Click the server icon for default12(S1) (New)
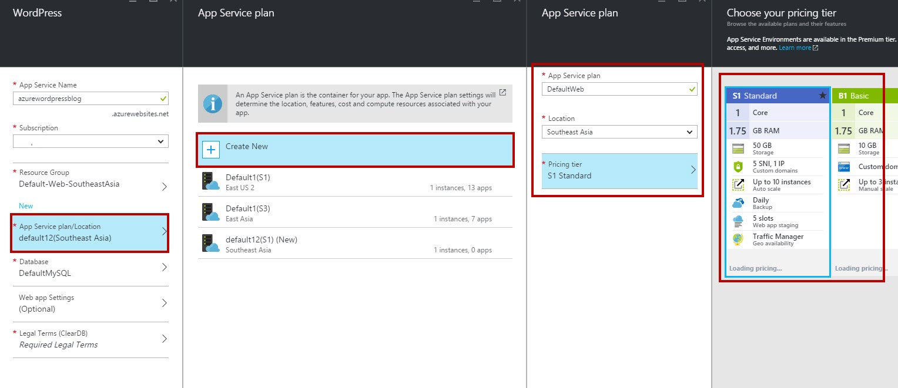 pos(210,243)
